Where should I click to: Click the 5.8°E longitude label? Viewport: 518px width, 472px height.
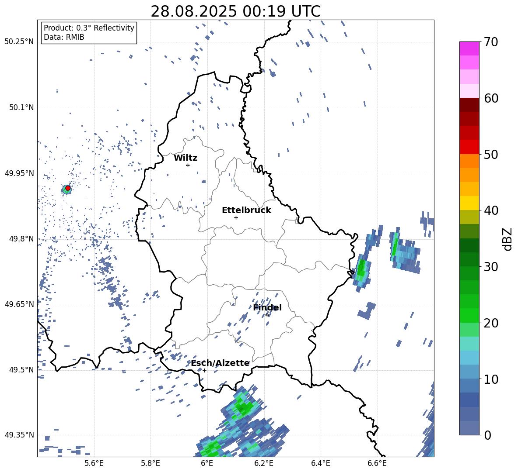pyautogui.click(x=150, y=463)
